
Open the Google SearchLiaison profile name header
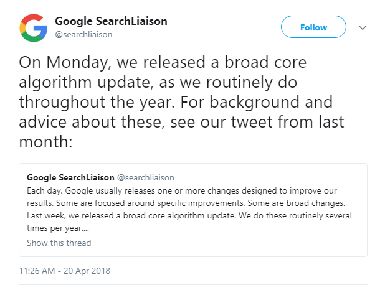pos(111,21)
